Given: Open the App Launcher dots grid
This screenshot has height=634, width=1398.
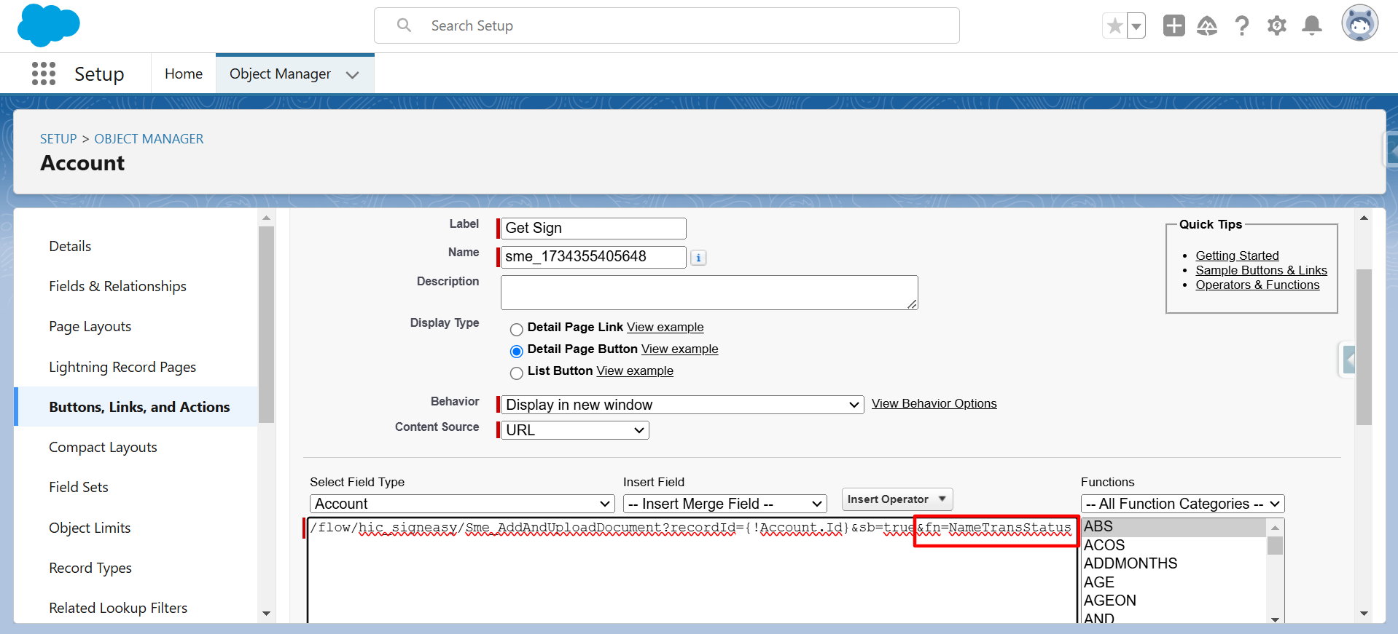Looking at the screenshot, I should coord(44,74).
